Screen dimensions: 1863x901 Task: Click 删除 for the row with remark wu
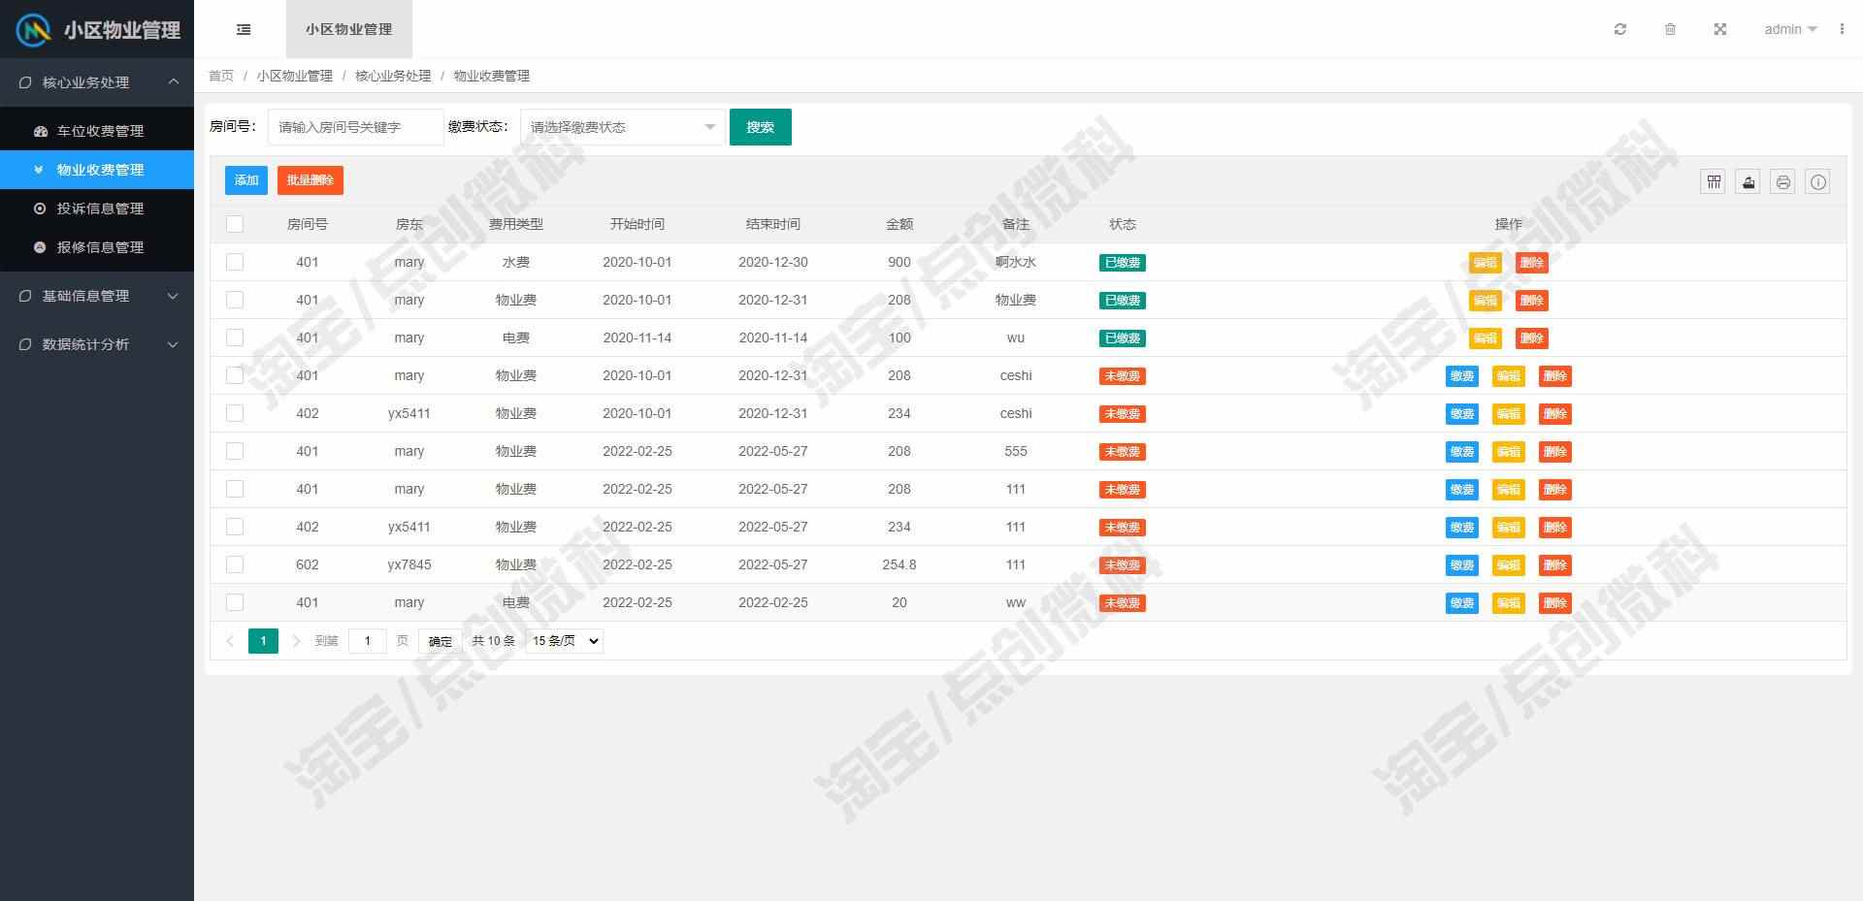pyautogui.click(x=1531, y=338)
